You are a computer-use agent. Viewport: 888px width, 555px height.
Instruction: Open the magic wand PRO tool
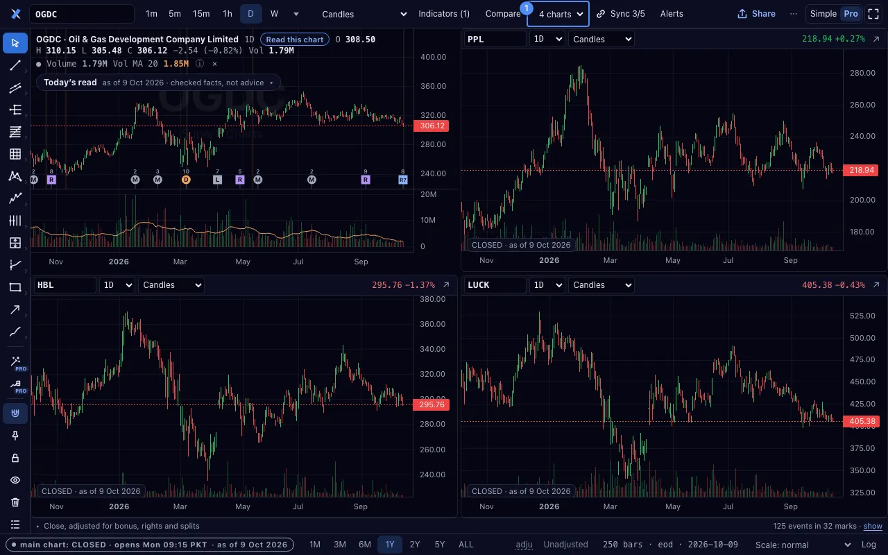pos(15,362)
